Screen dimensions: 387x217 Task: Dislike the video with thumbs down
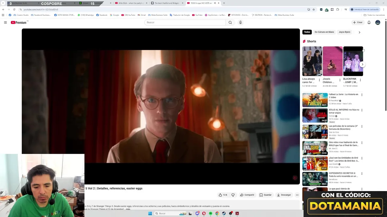coord(233,195)
